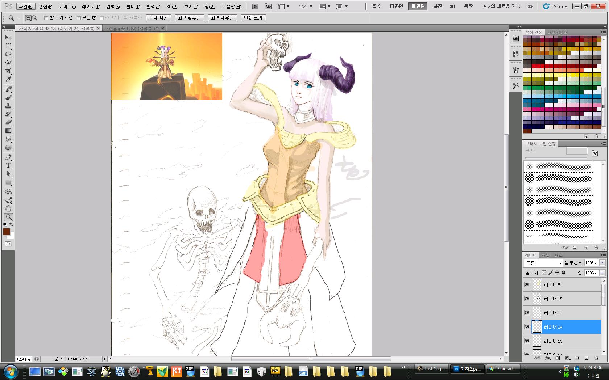The image size is (609, 380).
Task: Toggle lock all for layer
Action: click(x=564, y=273)
